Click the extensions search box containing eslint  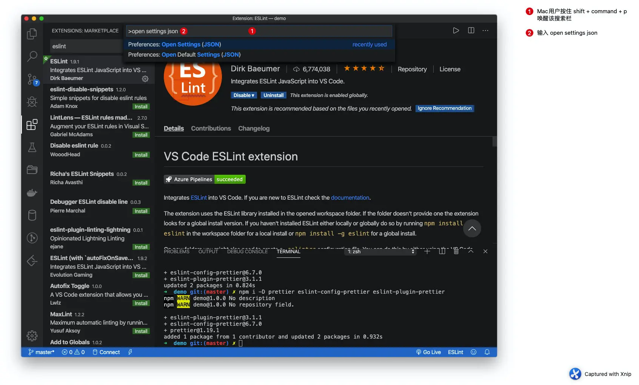(x=86, y=46)
